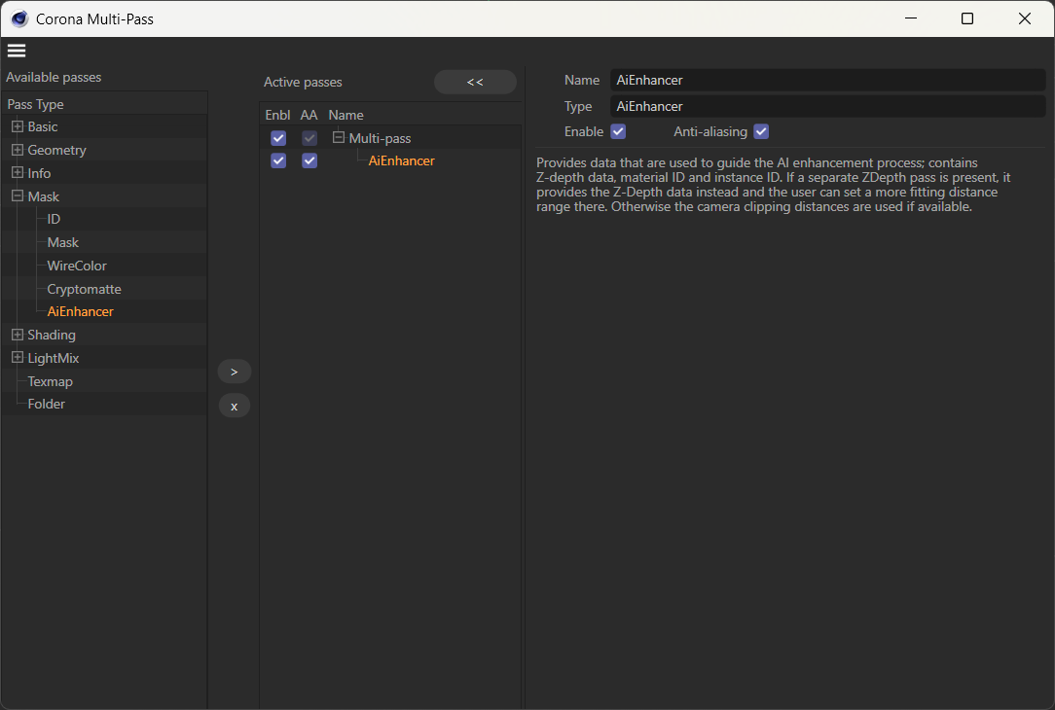Minimize the Corona Multi-Pass window

(x=911, y=18)
